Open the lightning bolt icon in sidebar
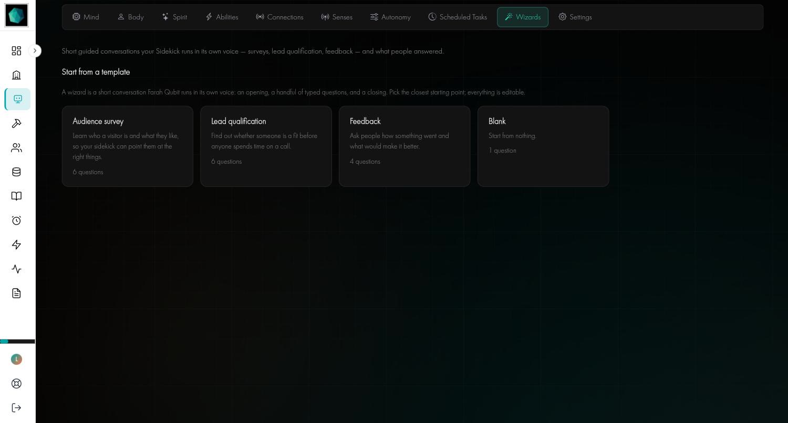788x423 pixels. 16,245
